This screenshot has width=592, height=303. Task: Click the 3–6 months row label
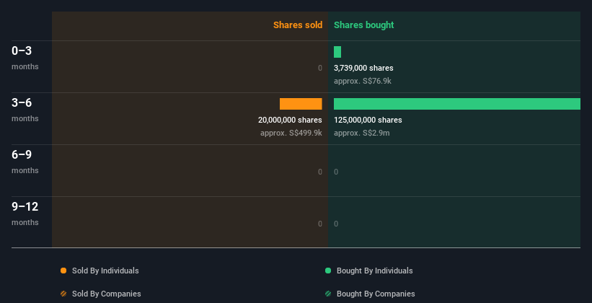[x=25, y=110]
